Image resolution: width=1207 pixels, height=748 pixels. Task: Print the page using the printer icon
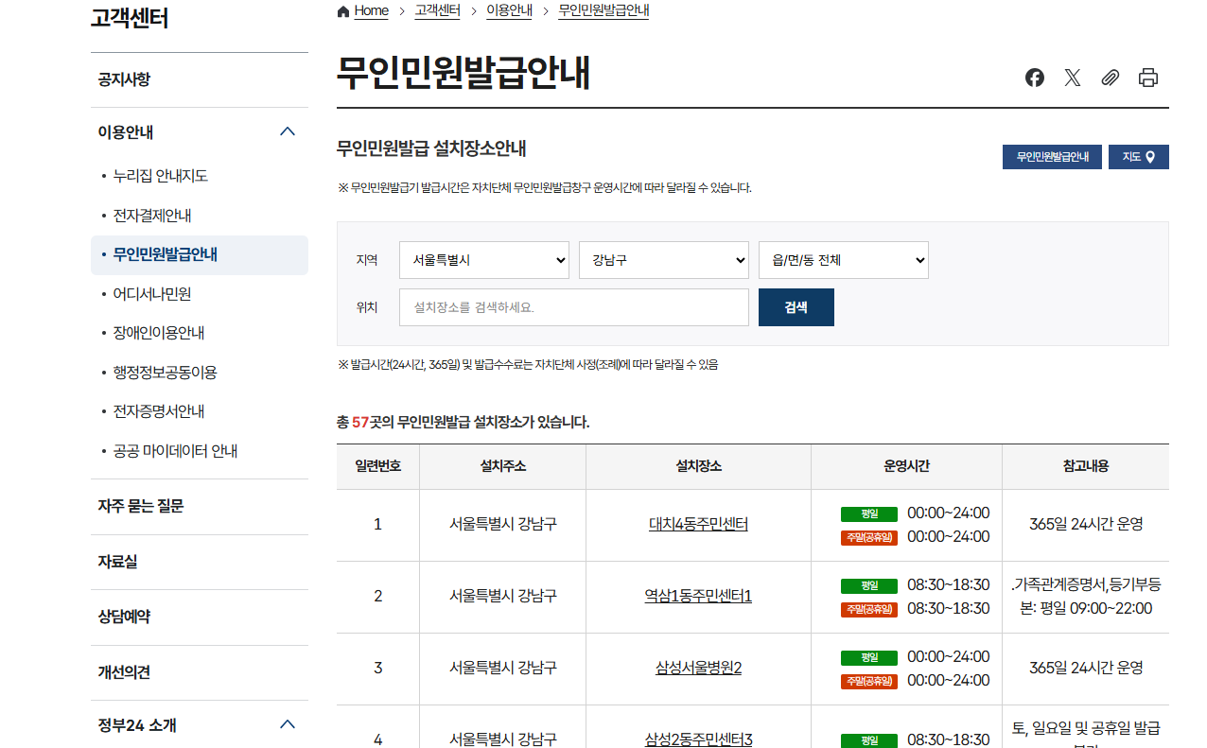click(1147, 78)
